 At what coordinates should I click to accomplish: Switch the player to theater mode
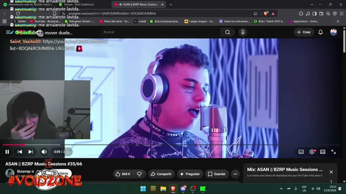323,152
